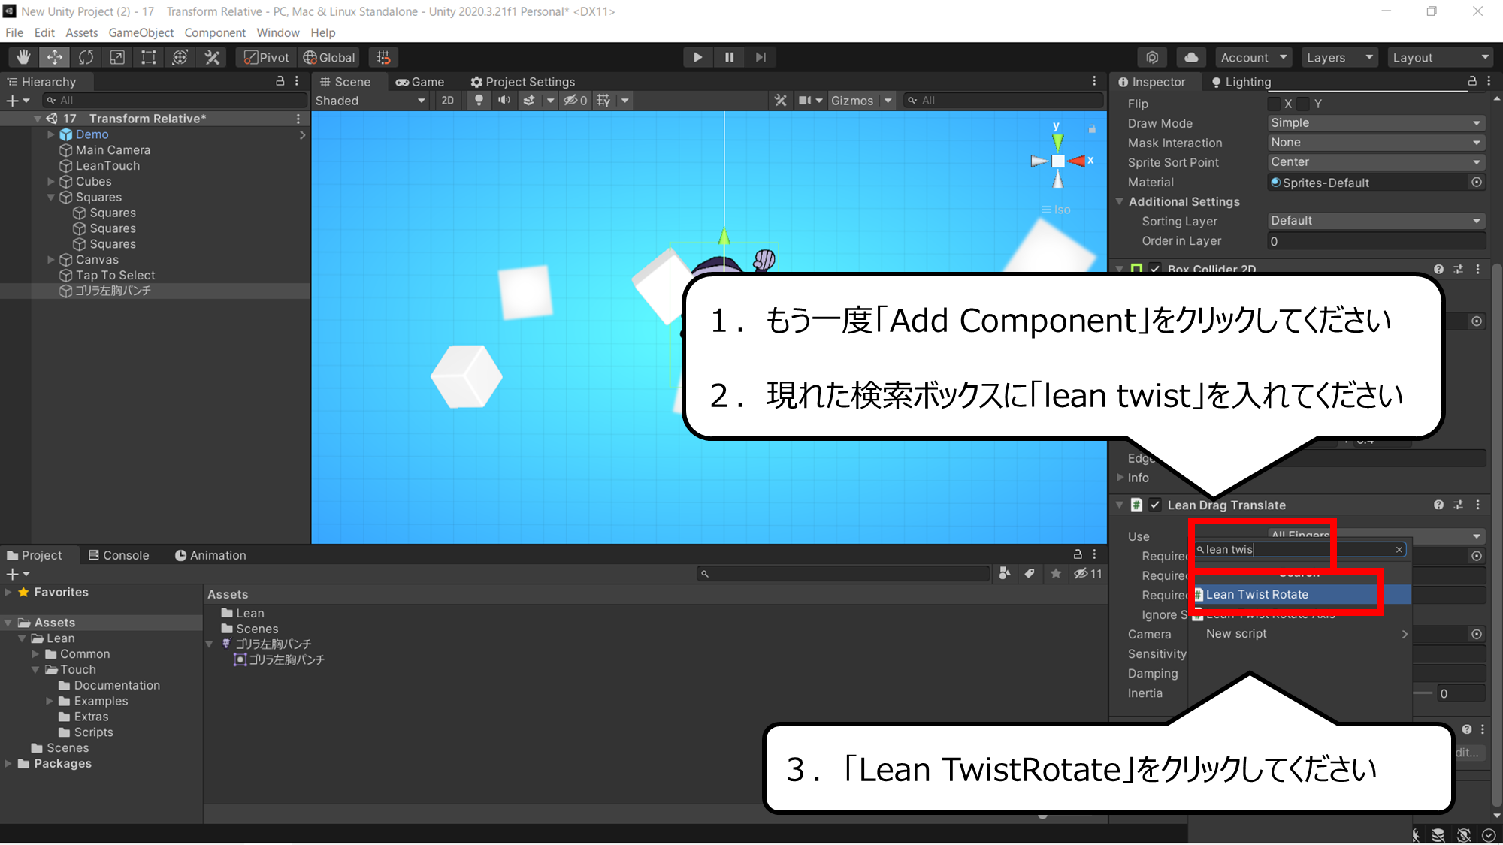Toggle Global handle rotation button
The height and width of the screenshot is (845, 1503).
(328, 57)
